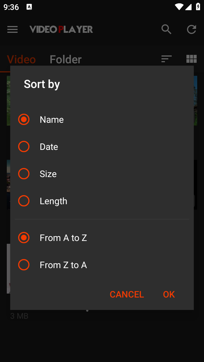
Task: Tap the battery status icon
Action: pos(198,7)
